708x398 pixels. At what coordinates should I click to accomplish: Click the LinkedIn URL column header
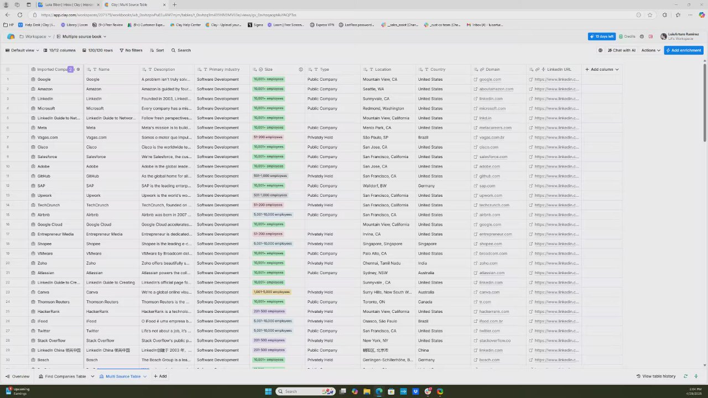click(554, 70)
